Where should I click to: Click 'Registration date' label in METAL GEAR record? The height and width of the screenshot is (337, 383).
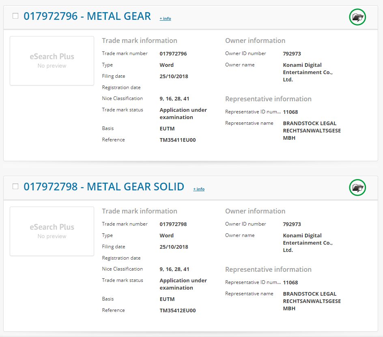click(121, 87)
